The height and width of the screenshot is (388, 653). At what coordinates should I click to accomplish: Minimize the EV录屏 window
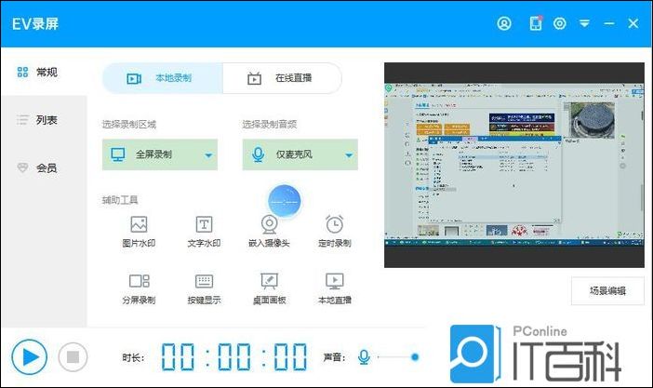[x=609, y=24]
